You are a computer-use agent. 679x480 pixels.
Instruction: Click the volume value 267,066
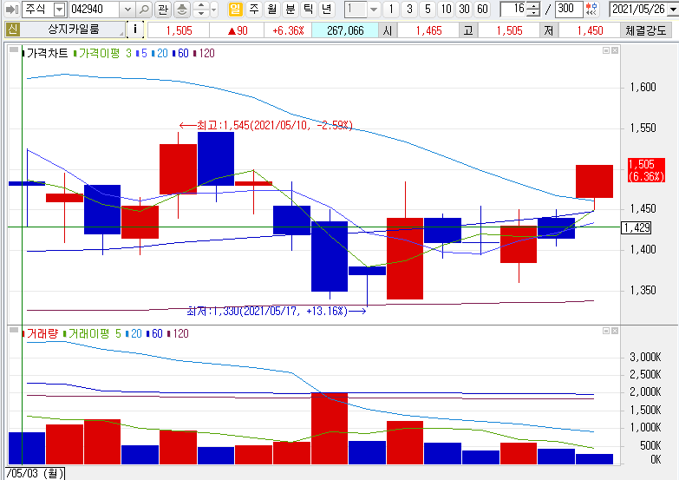click(345, 30)
